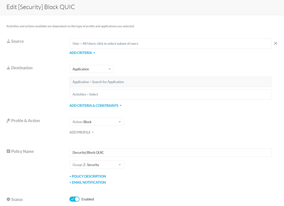Expand the ADD PROFILE menu

click(82, 132)
